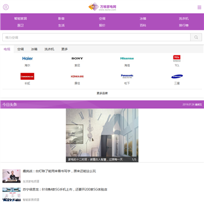
Task: Open the 报价 navigation item
Action: click(102, 25)
